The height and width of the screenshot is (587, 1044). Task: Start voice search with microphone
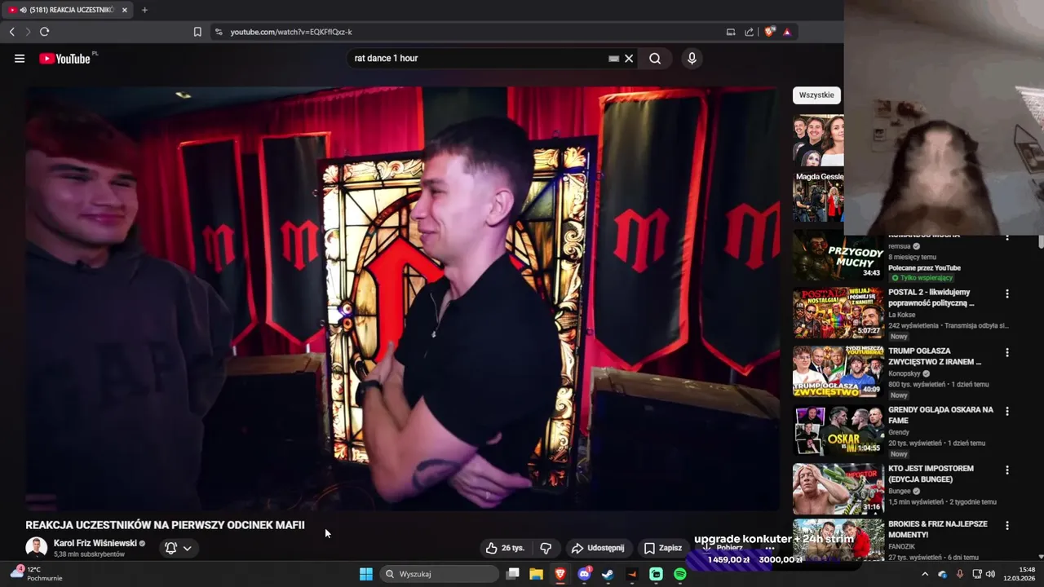(x=692, y=59)
